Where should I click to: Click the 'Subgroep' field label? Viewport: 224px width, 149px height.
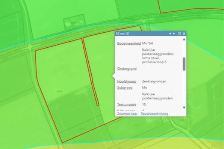(x=125, y=88)
